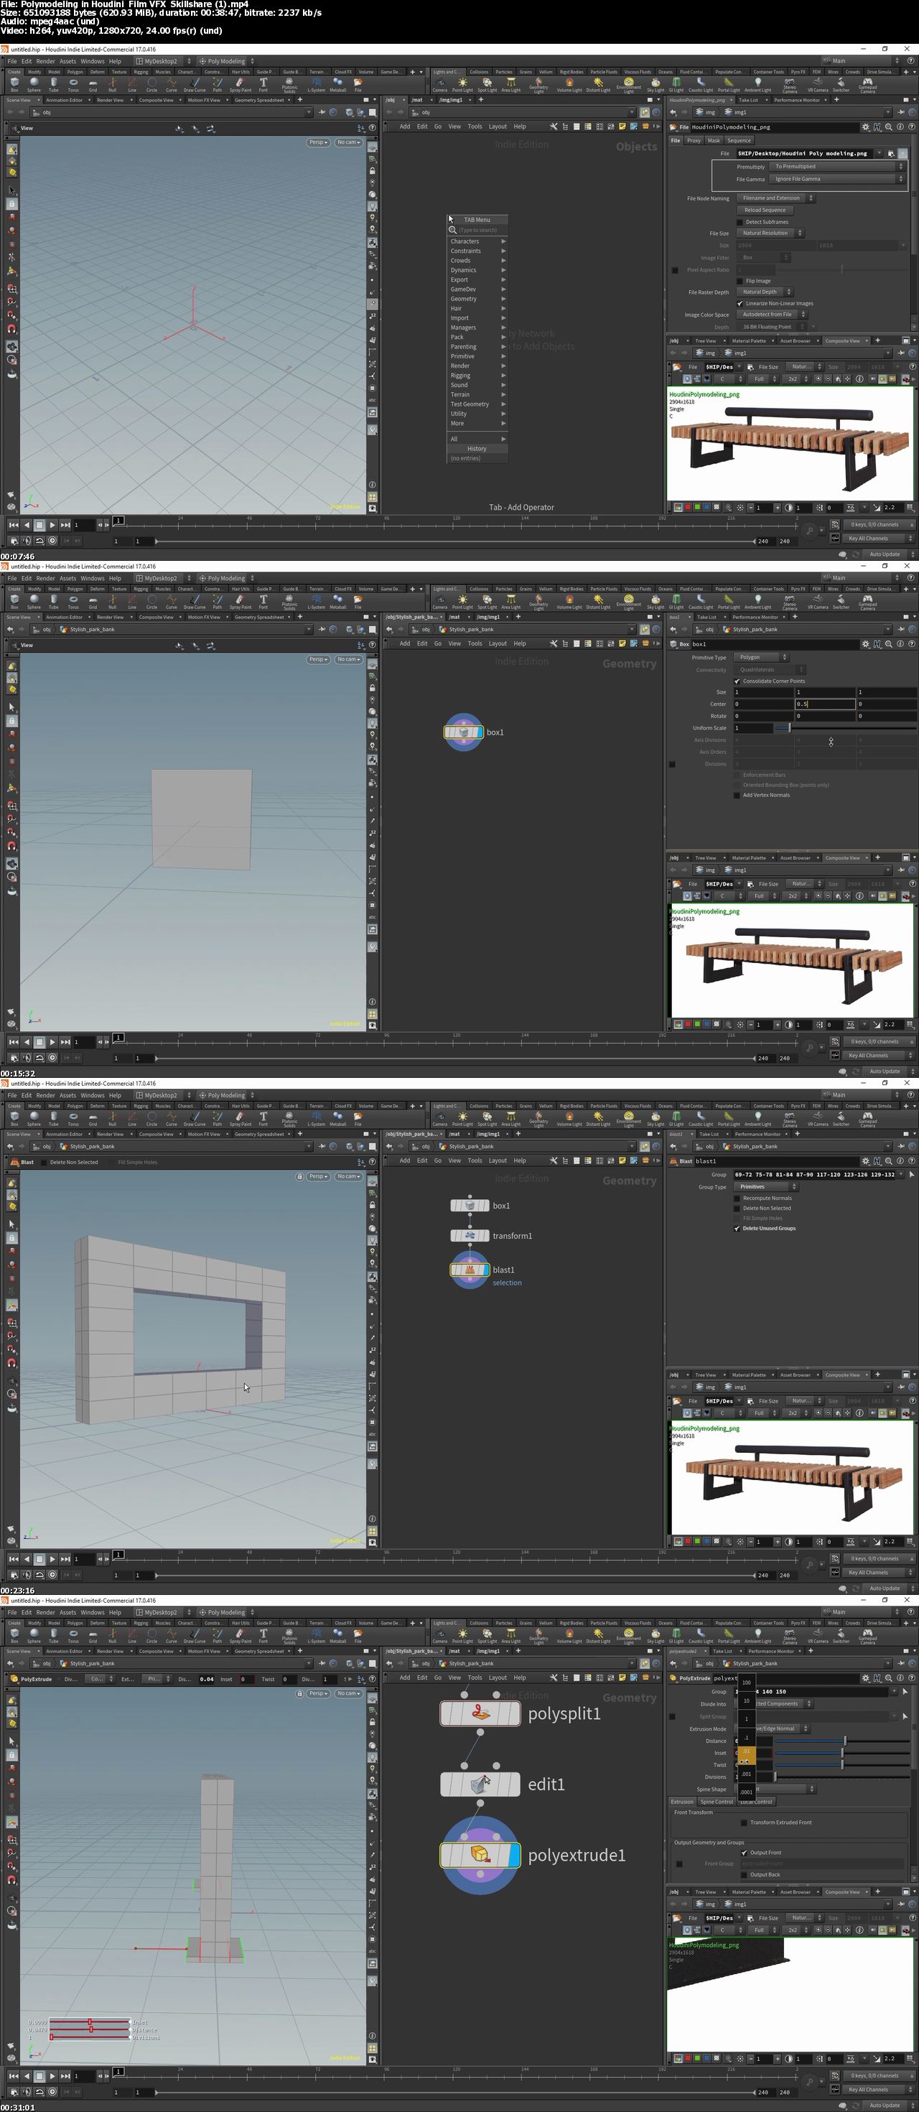Open Characters submenu in TAB Menu

click(x=477, y=241)
